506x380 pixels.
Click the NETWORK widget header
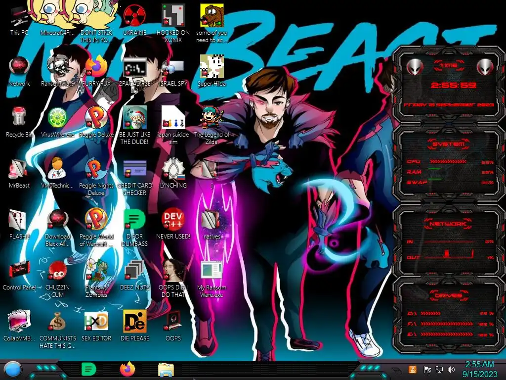point(448,223)
